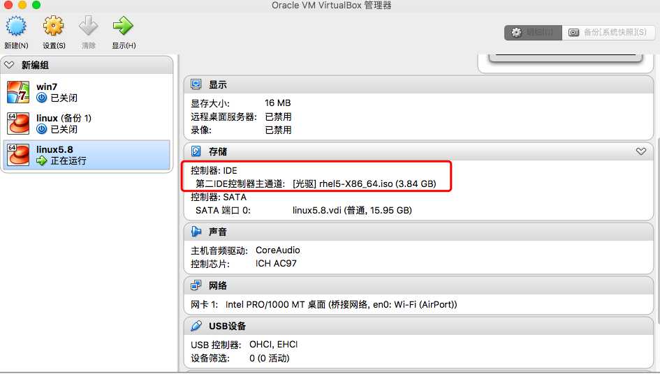The width and height of the screenshot is (660, 374).
Task: Click the yellow minimize window button
Action: pos(22,5)
